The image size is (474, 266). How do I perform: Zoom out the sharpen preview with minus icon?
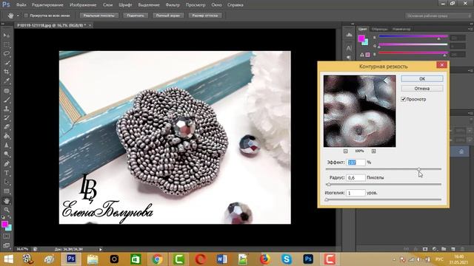tap(346, 151)
